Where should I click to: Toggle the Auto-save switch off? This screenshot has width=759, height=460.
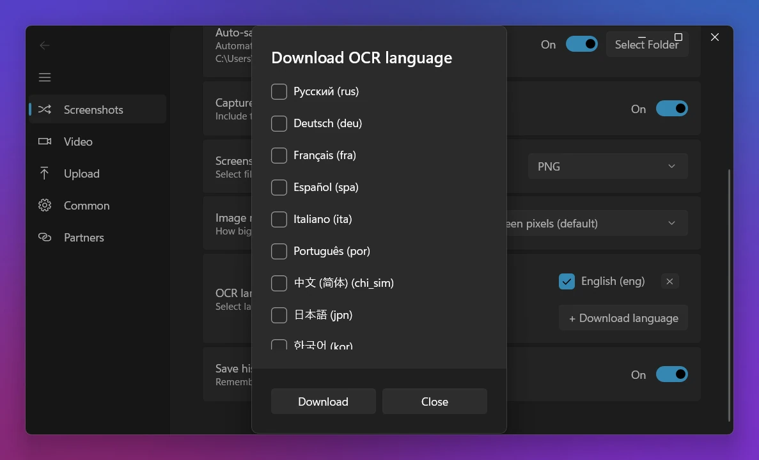click(581, 44)
